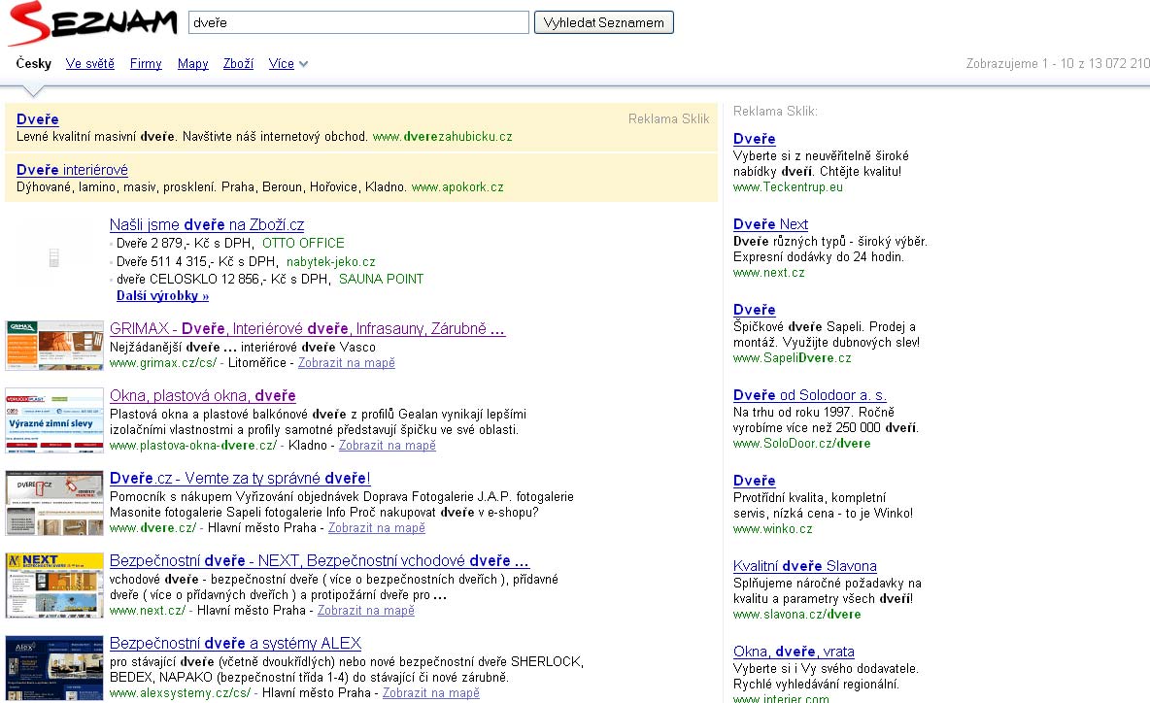This screenshot has width=1150, height=703.
Task: Click the small product image beside Zboží results
Action: [53, 258]
